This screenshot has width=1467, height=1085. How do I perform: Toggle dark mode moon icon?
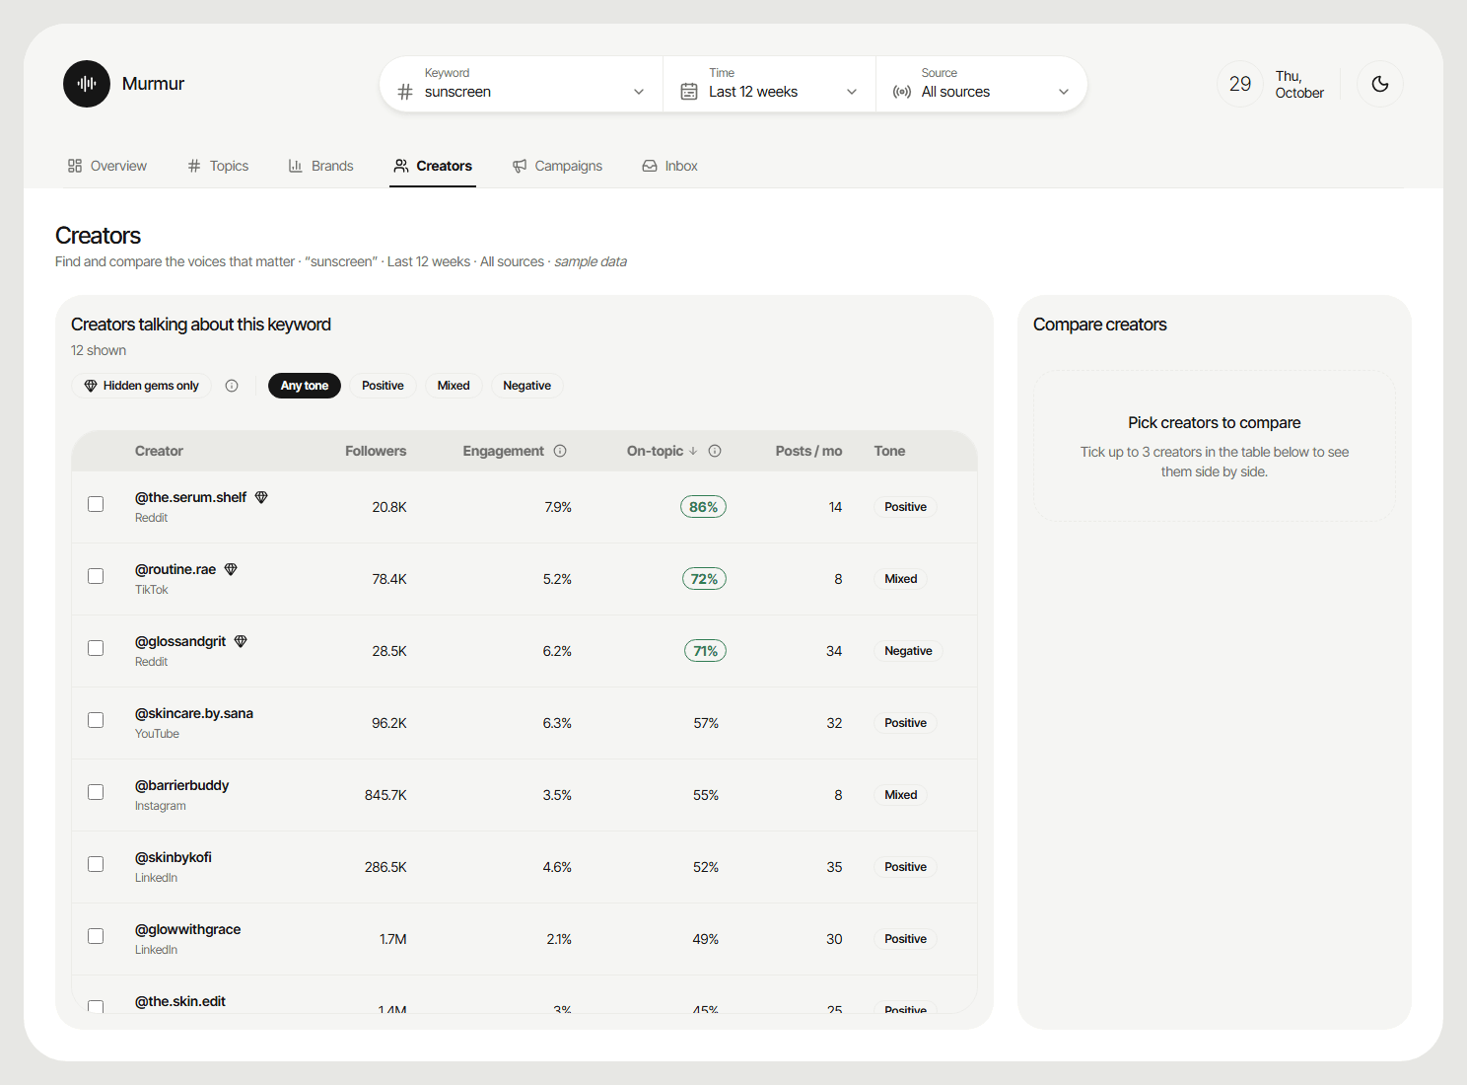(x=1380, y=84)
